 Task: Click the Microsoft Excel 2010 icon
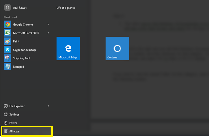pyautogui.click(x=7, y=33)
